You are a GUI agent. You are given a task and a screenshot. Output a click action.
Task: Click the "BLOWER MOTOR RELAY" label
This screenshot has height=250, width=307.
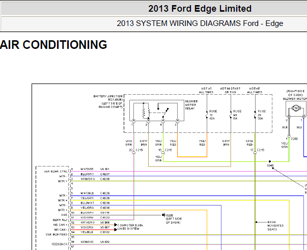[191, 105]
